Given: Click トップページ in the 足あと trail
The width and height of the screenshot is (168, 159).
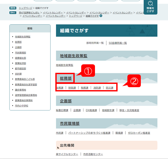Looking at the screenshot, I should coord(76,16).
